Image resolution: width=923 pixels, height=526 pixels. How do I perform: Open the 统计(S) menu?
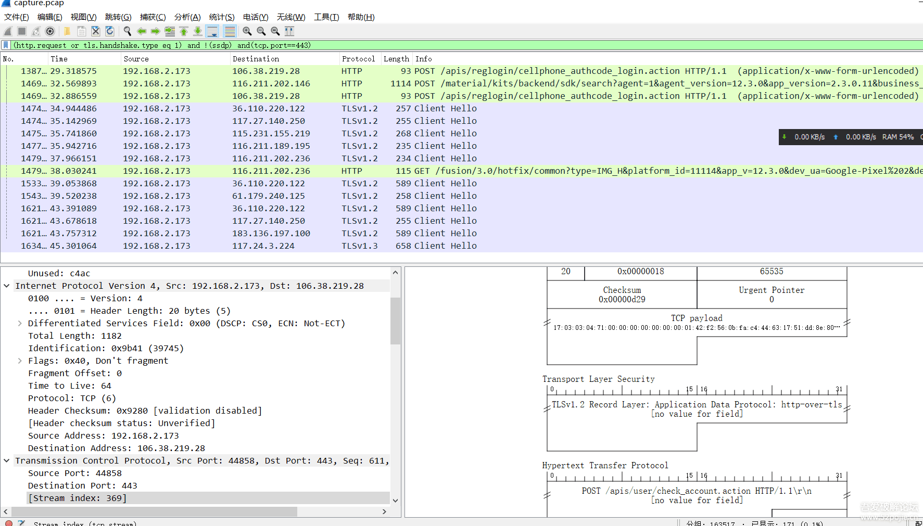pyautogui.click(x=221, y=17)
